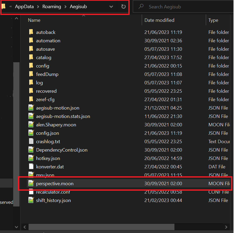This screenshot has height=233, width=234.
Task: Click the autoback folder icon
Action: (31, 32)
